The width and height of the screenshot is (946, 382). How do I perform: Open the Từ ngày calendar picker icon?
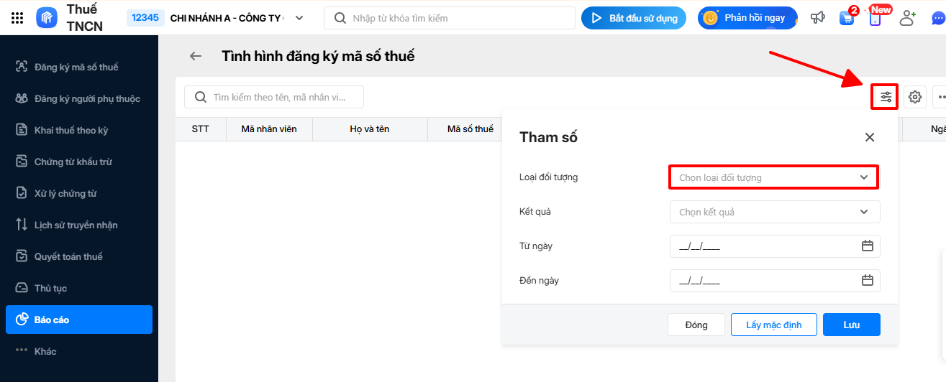pos(868,246)
